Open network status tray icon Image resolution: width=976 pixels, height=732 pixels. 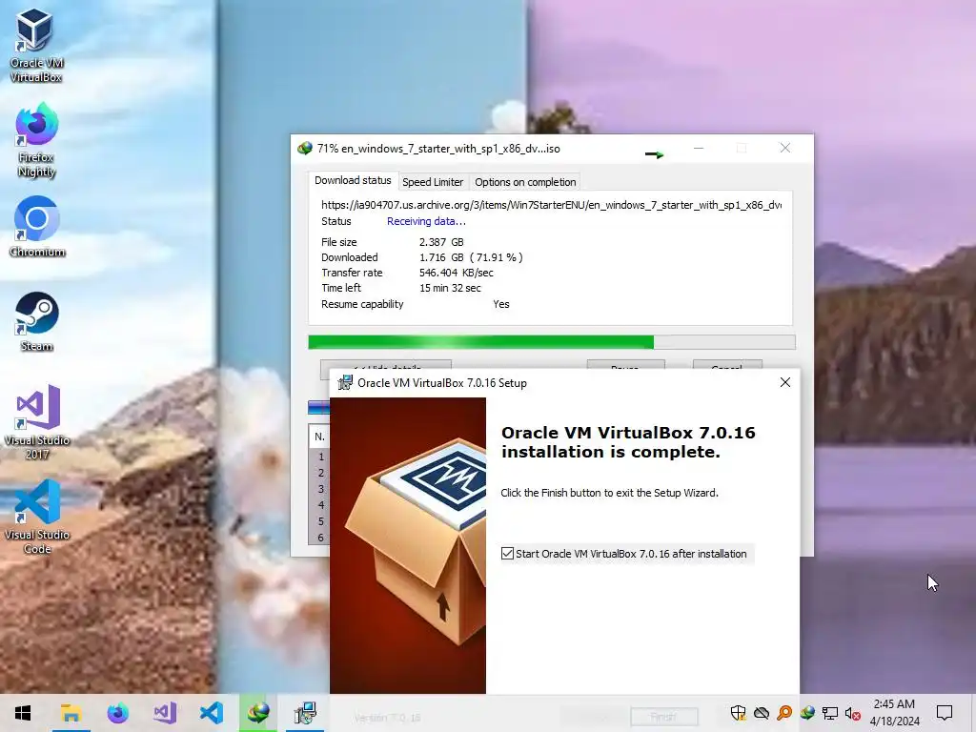pos(830,713)
